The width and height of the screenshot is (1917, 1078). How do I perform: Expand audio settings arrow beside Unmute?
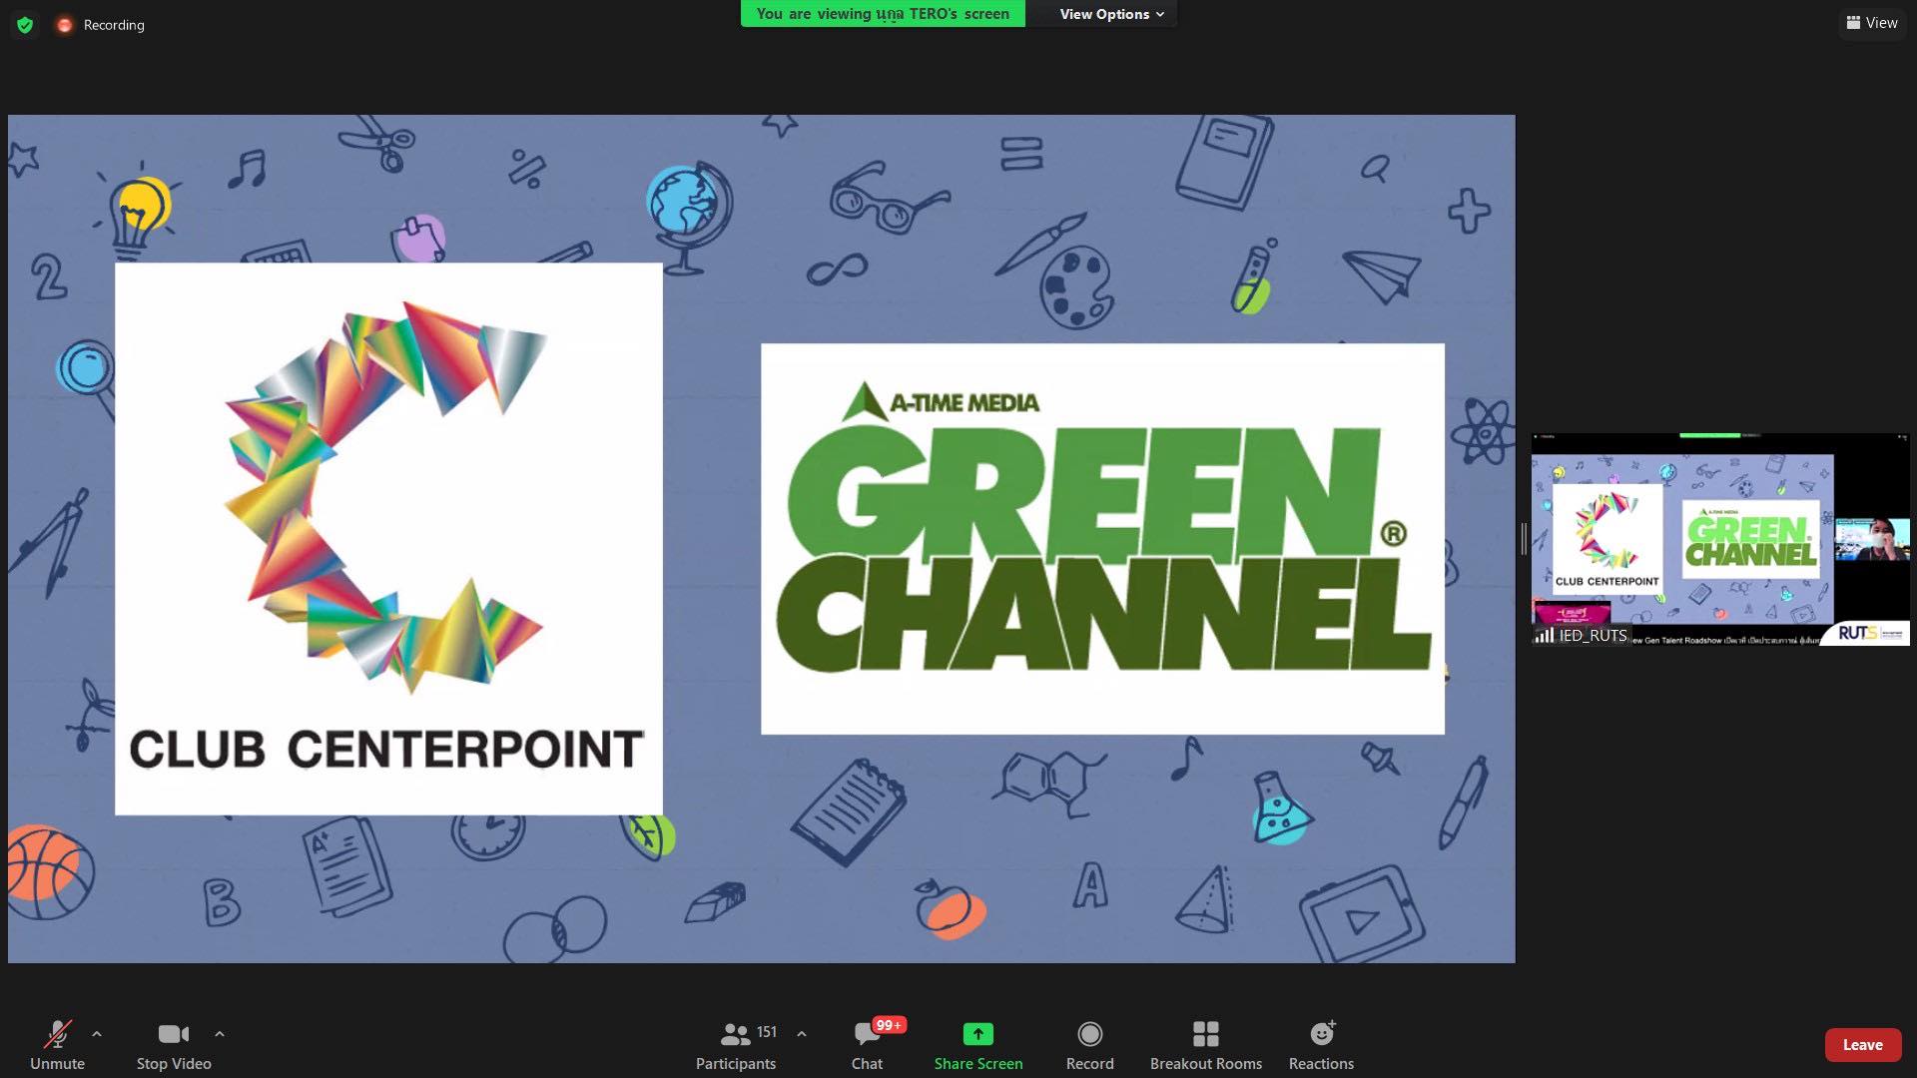pyautogui.click(x=97, y=1034)
